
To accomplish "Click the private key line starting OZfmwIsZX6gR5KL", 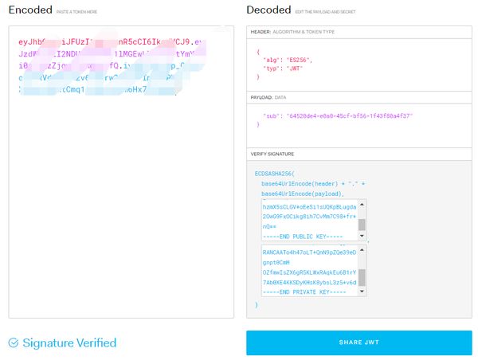I will point(309,272).
